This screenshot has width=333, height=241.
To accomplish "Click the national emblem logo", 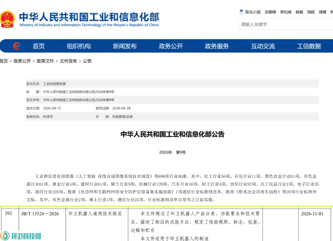I will tap(8, 19).
